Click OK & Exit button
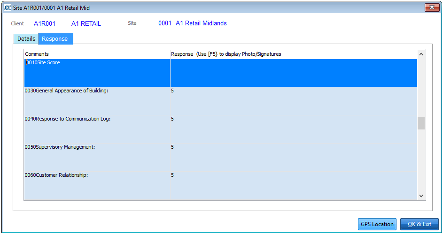This screenshot has width=443, height=235. 419,224
